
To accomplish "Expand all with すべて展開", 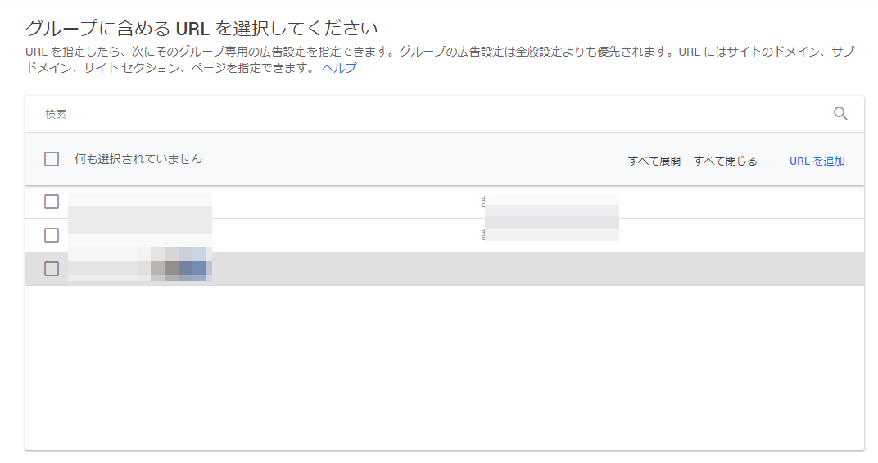I will pyautogui.click(x=654, y=161).
